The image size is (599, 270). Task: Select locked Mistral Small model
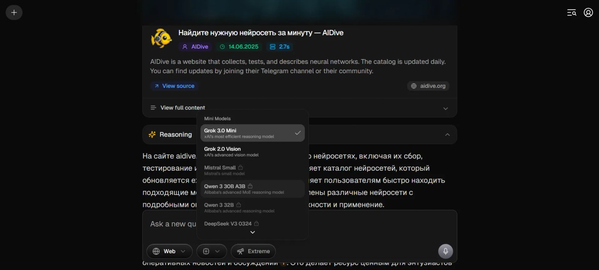252,170
